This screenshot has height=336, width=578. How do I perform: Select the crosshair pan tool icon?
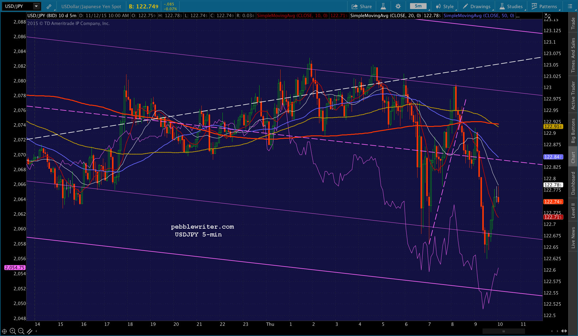tap(5, 331)
